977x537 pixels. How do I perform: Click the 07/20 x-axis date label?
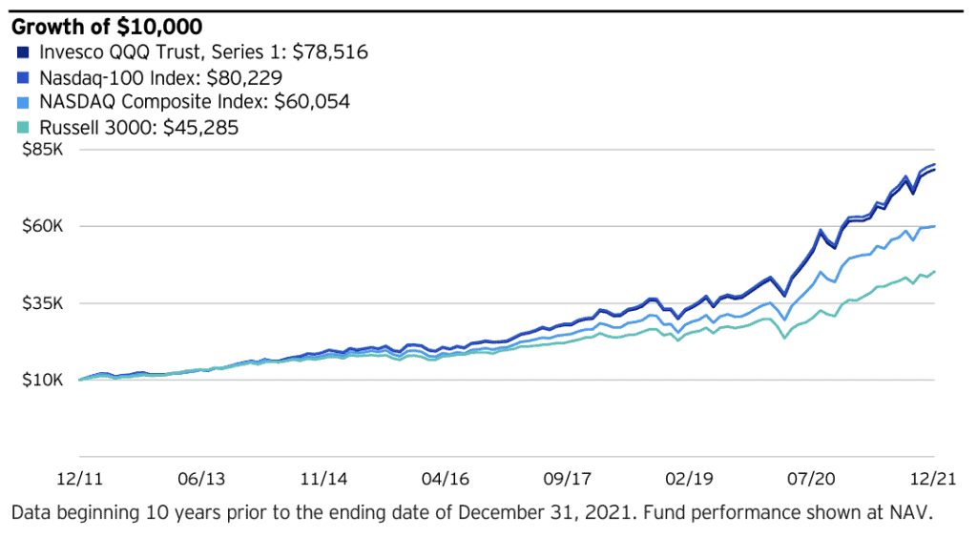point(811,479)
